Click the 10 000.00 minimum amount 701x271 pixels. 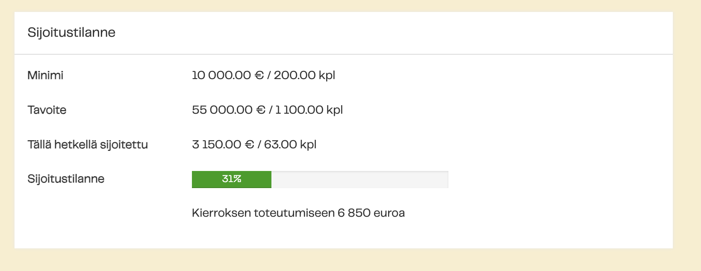coord(221,76)
